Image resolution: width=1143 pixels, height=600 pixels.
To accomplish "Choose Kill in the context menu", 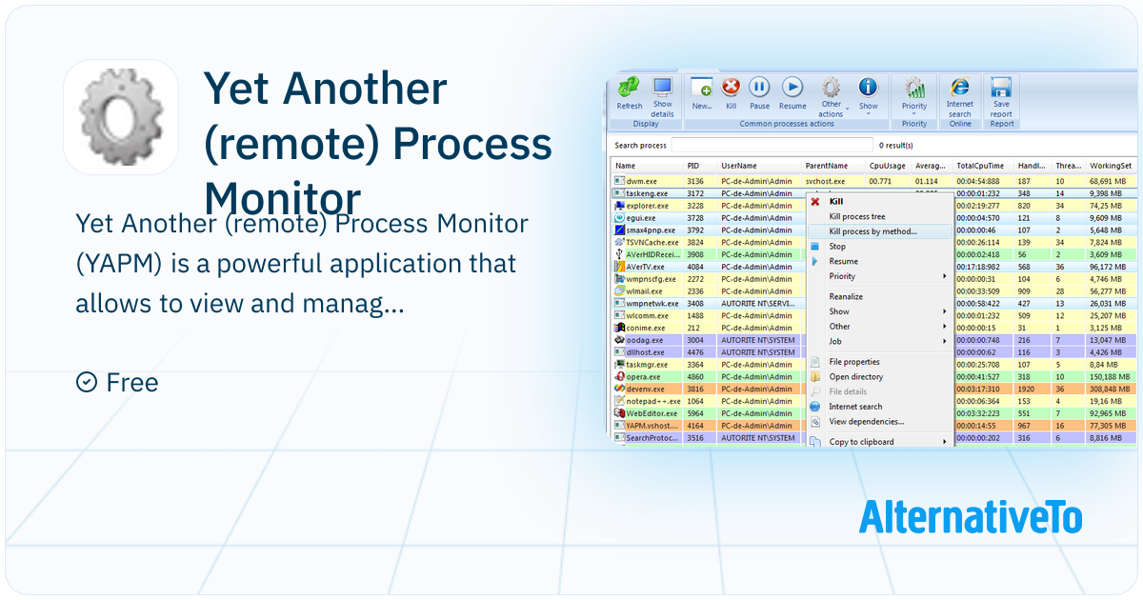I will pos(880,202).
